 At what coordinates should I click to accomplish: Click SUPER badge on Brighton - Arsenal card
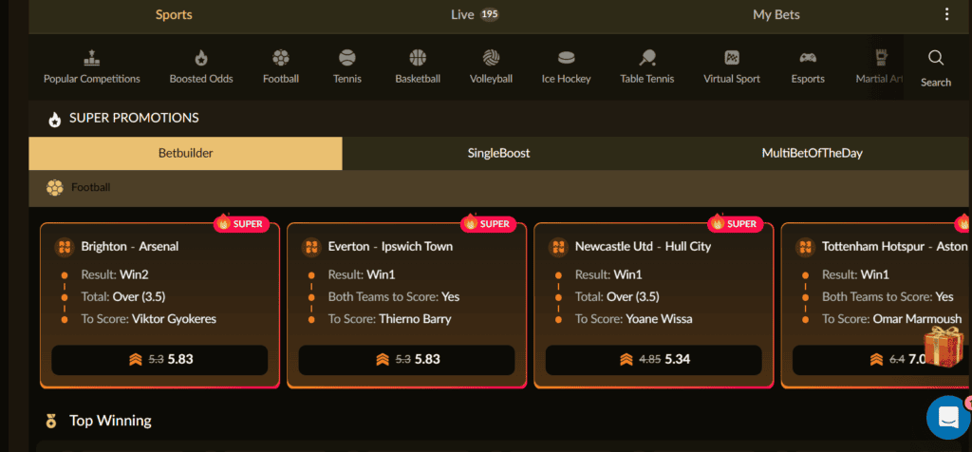click(242, 224)
